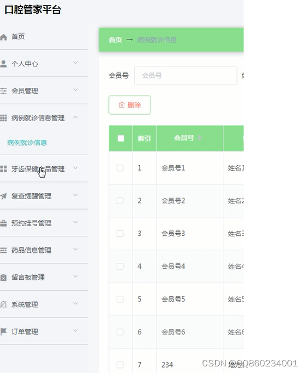The width and height of the screenshot is (306, 373).
Task: Select the 病例就诊信息 submenu item
Action: tap(27, 143)
